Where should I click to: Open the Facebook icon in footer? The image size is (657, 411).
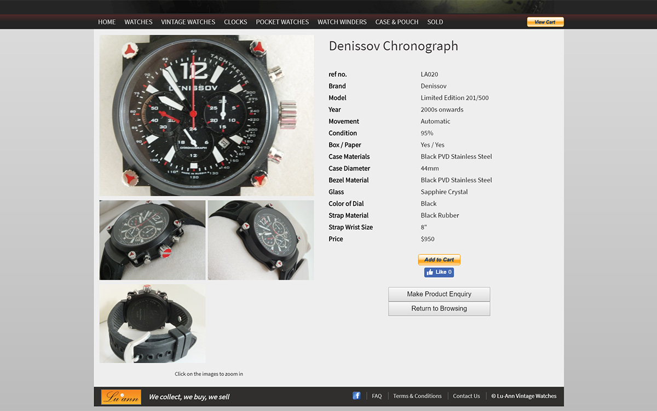tap(356, 396)
